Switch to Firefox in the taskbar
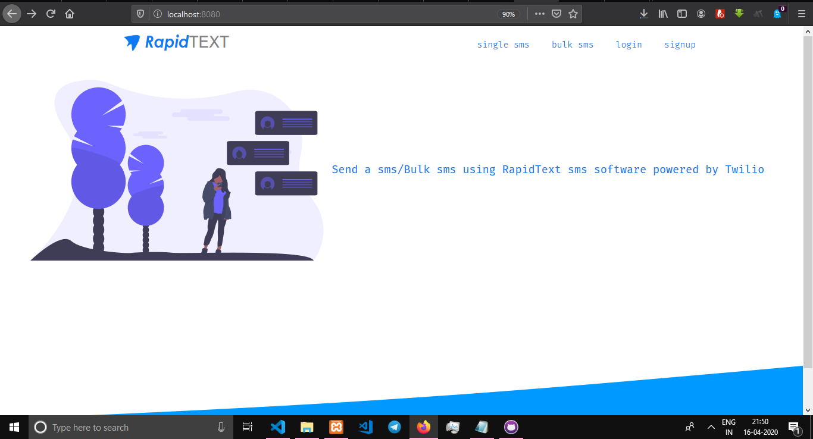 [424, 427]
